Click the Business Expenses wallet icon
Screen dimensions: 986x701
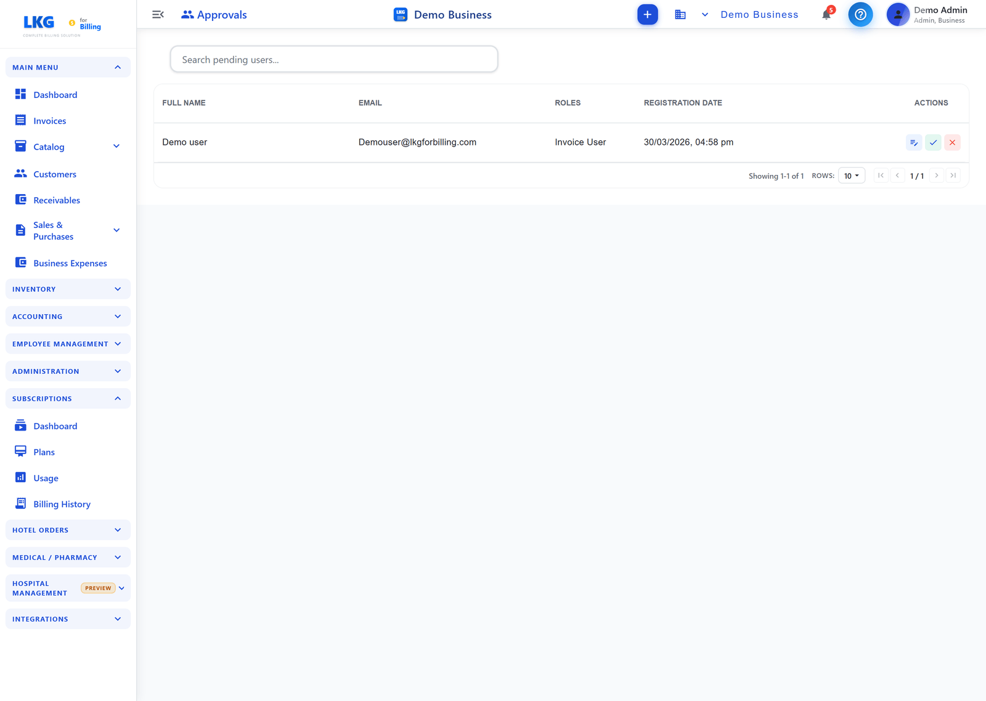click(20, 262)
